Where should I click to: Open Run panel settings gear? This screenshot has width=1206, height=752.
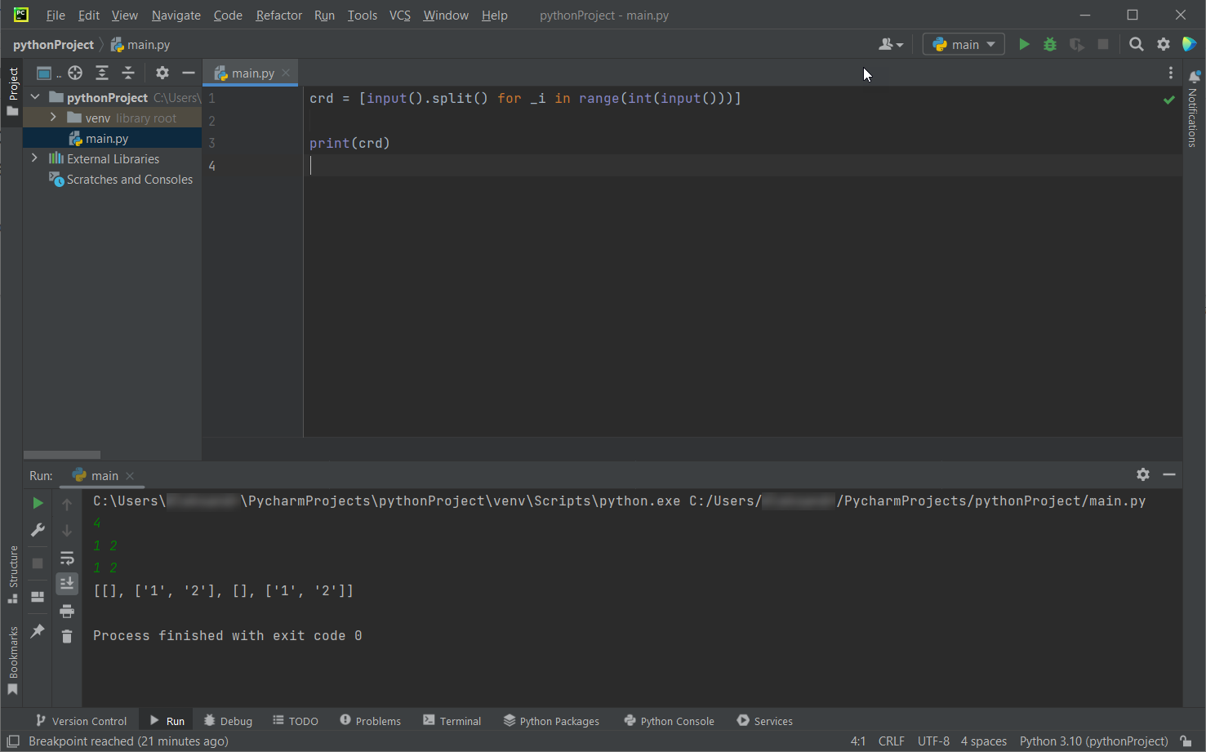(1143, 474)
